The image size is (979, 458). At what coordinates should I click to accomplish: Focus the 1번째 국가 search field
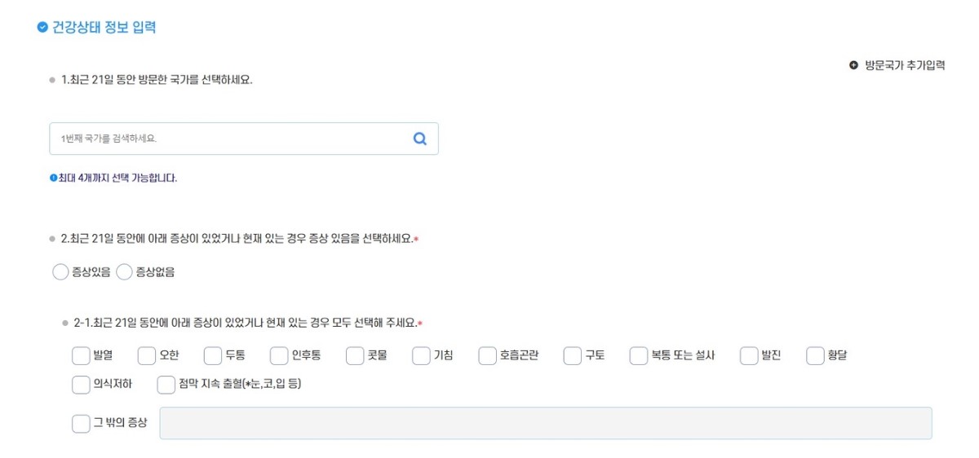[x=228, y=139]
